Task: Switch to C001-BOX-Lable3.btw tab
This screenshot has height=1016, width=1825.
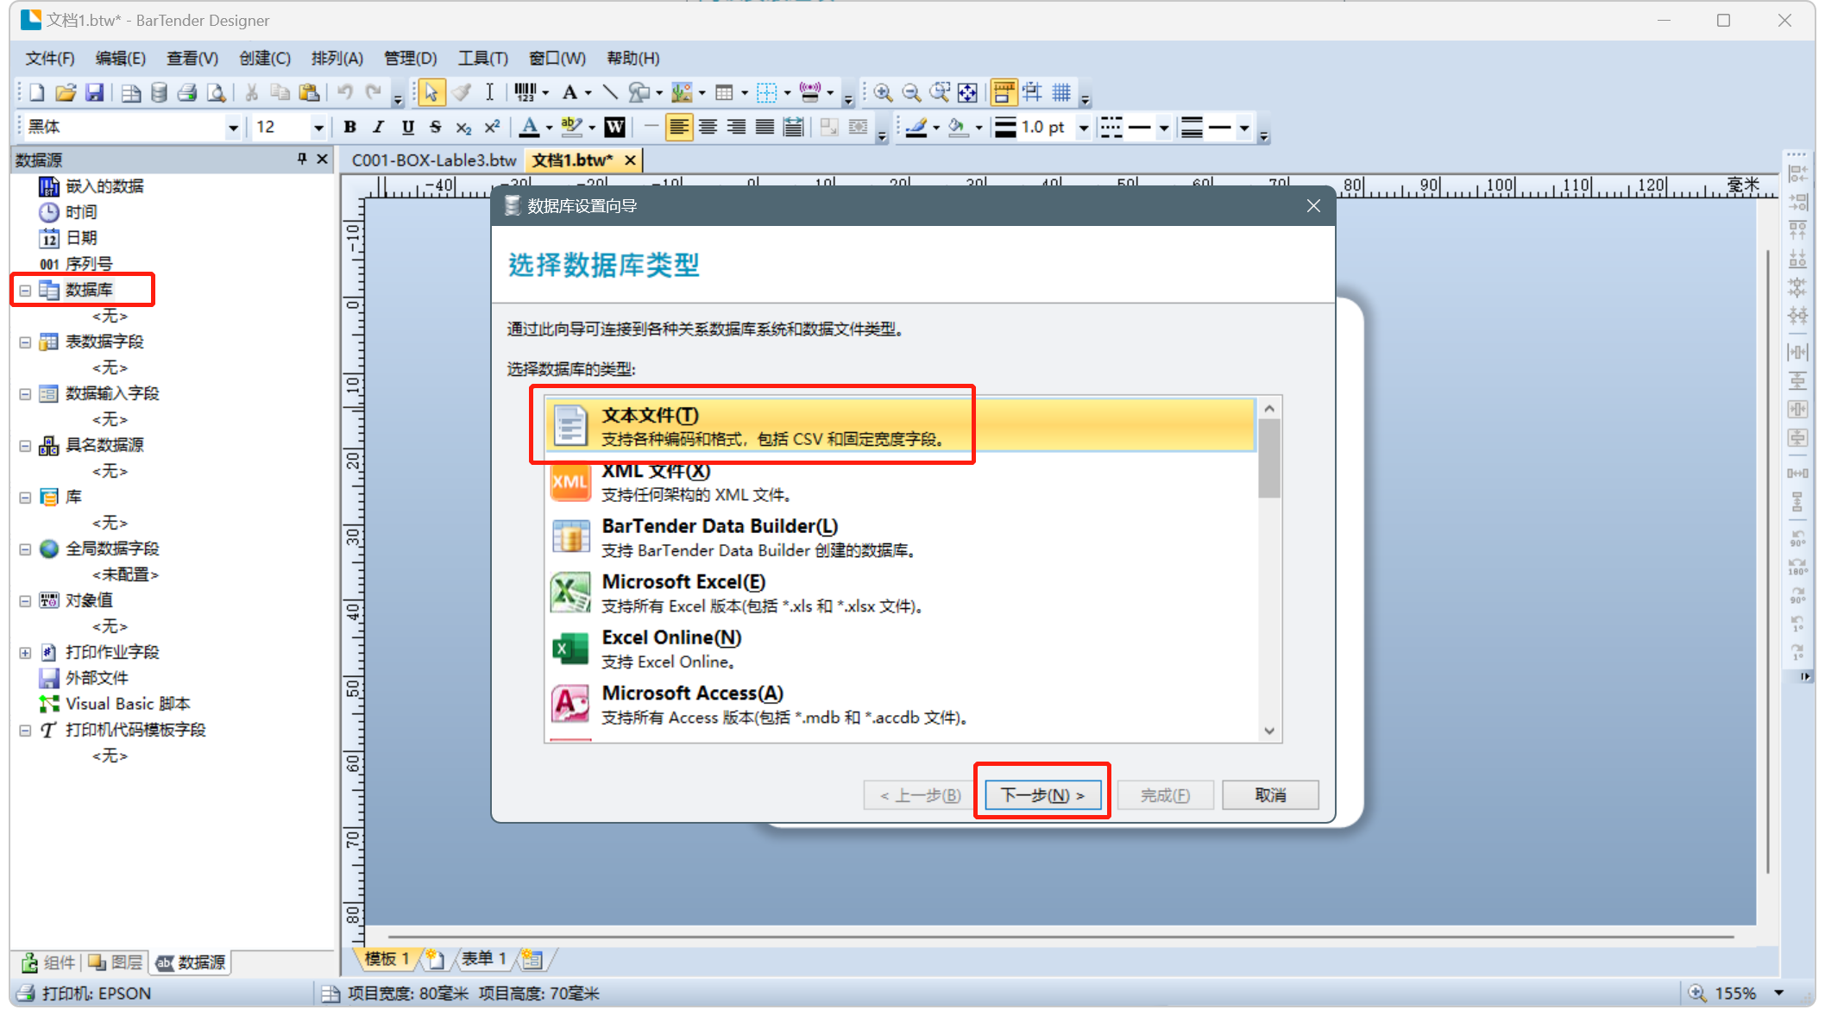Action: (433, 160)
